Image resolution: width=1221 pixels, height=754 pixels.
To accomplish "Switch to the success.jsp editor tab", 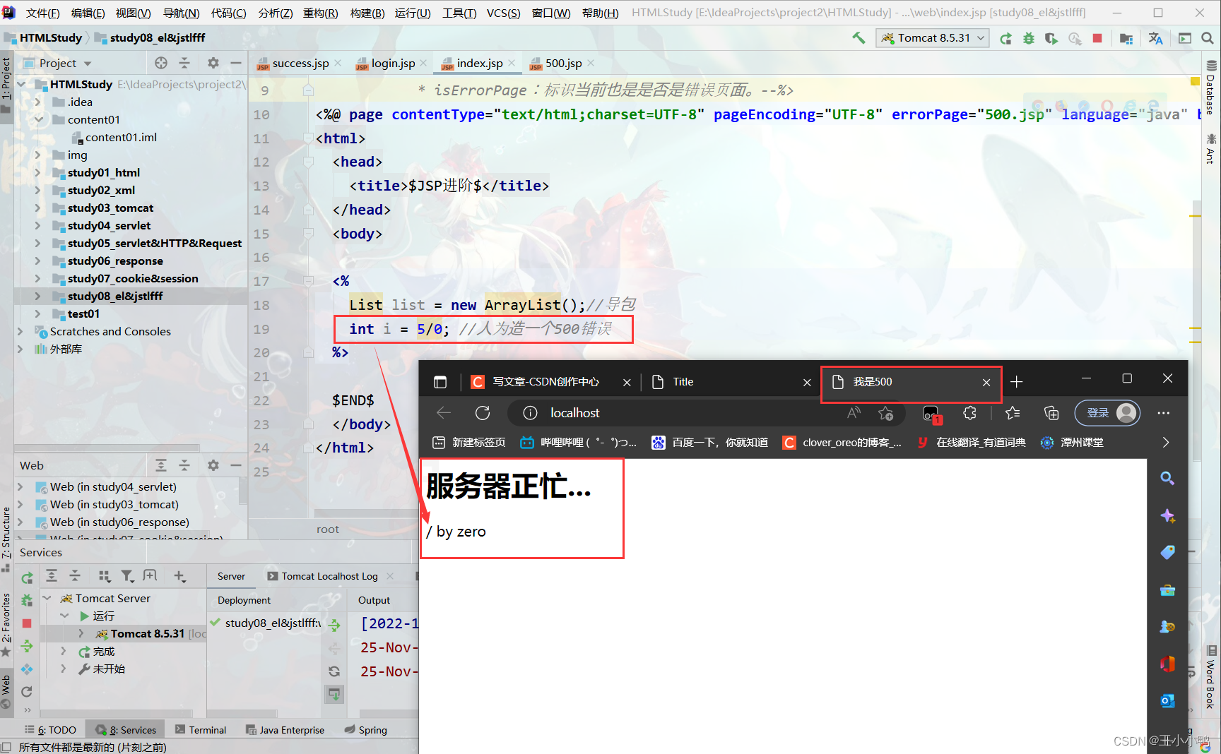I will click(x=300, y=63).
